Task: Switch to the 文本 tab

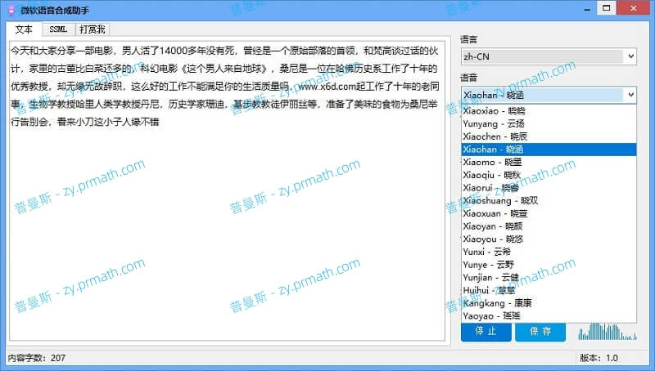Action: pos(24,29)
